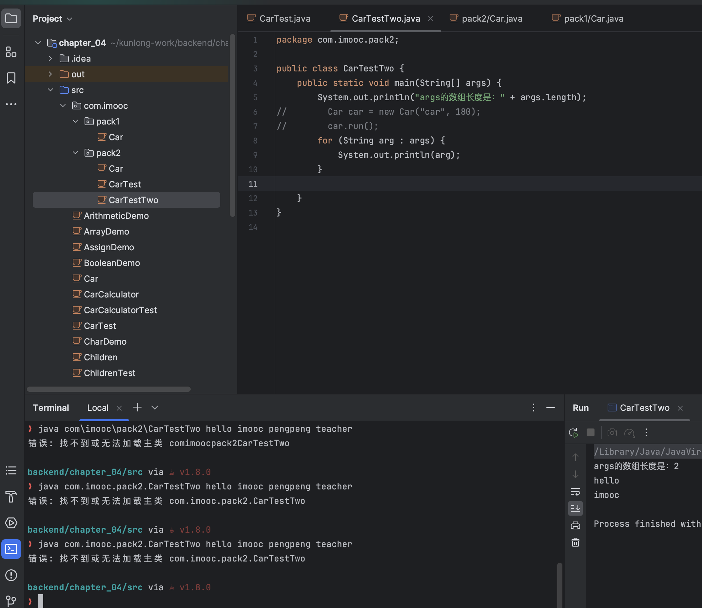The image size is (702, 608).
Task: Open AssignDemo in the project tree
Action: pyautogui.click(x=103, y=247)
